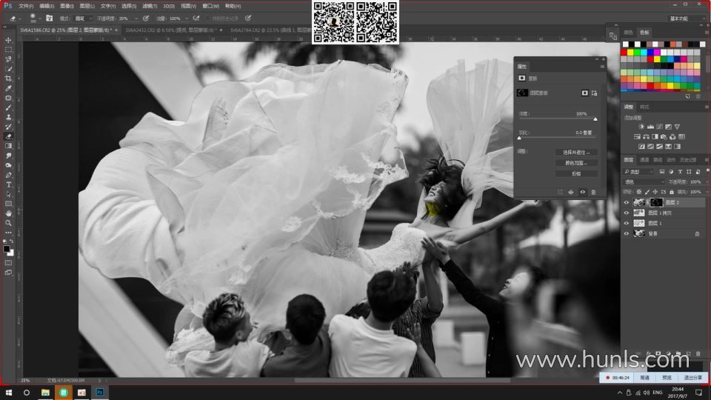Select the Gradient tool
Viewport: 711px width, 400px height.
coord(9,146)
